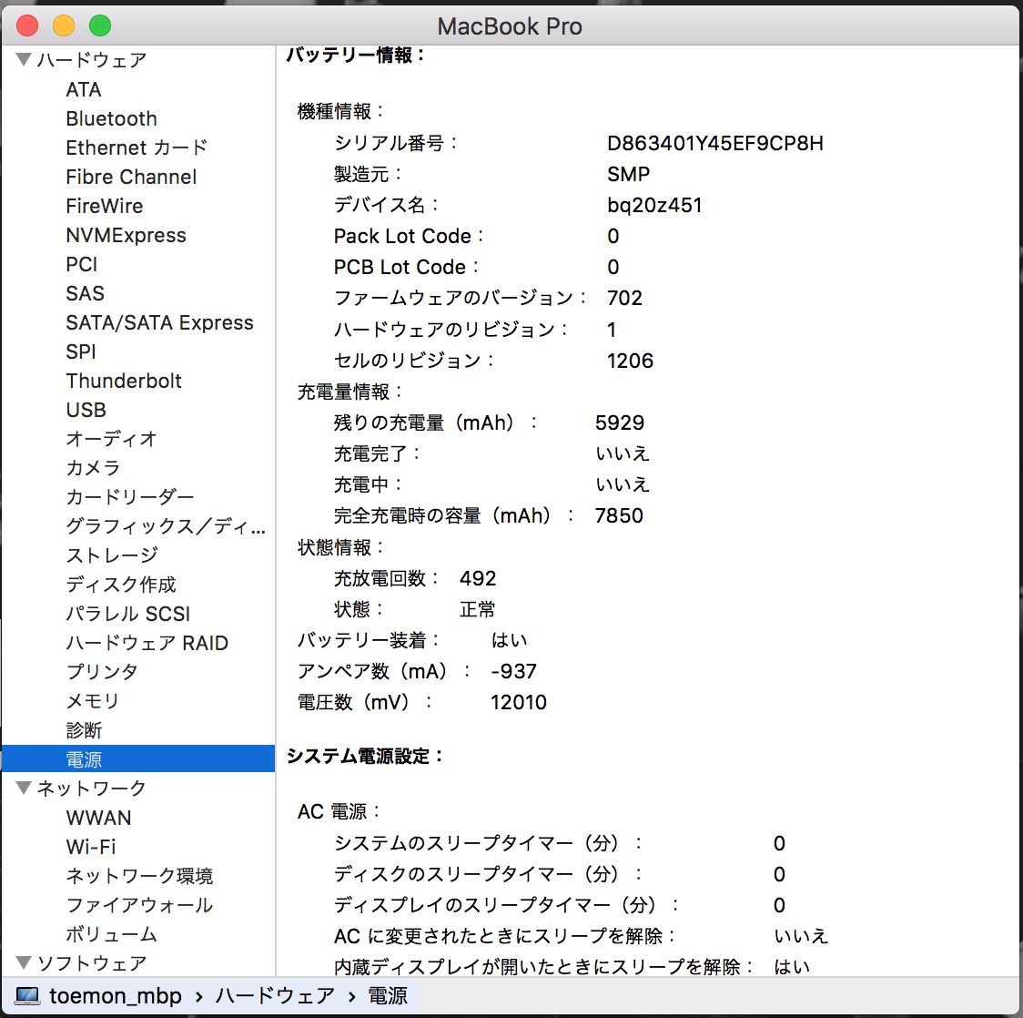Choose ハードウェア RAID in the sidebar

pyautogui.click(x=147, y=643)
